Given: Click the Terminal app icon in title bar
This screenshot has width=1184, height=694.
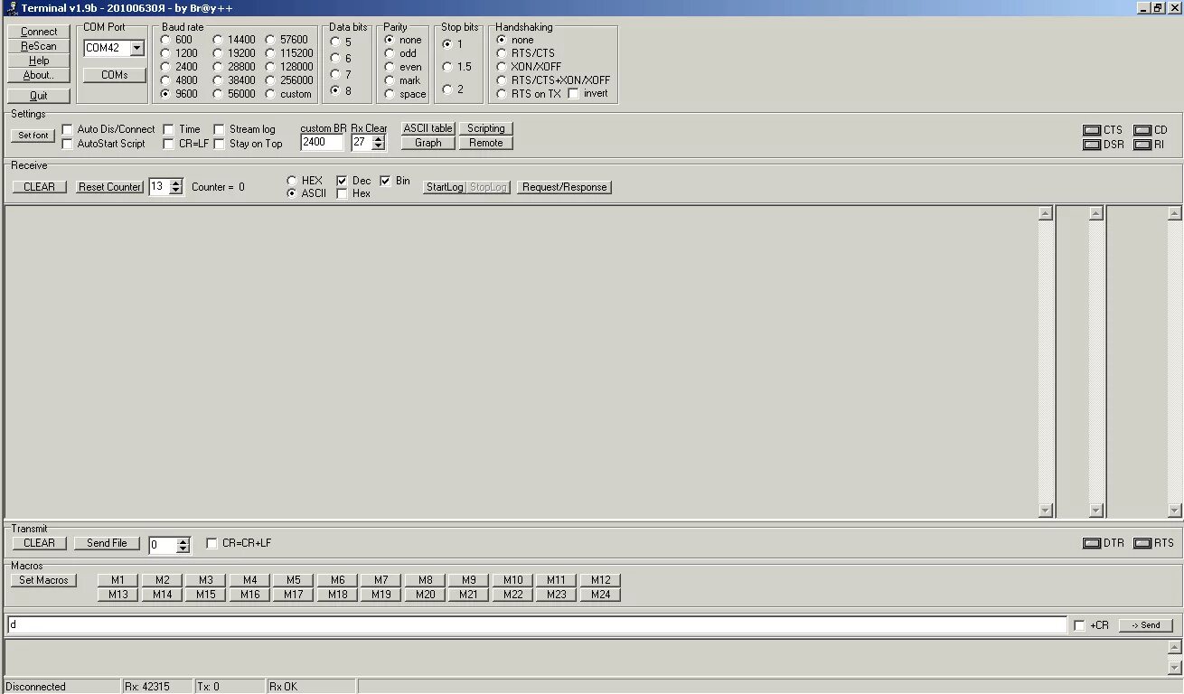Looking at the screenshot, I should 12,7.
